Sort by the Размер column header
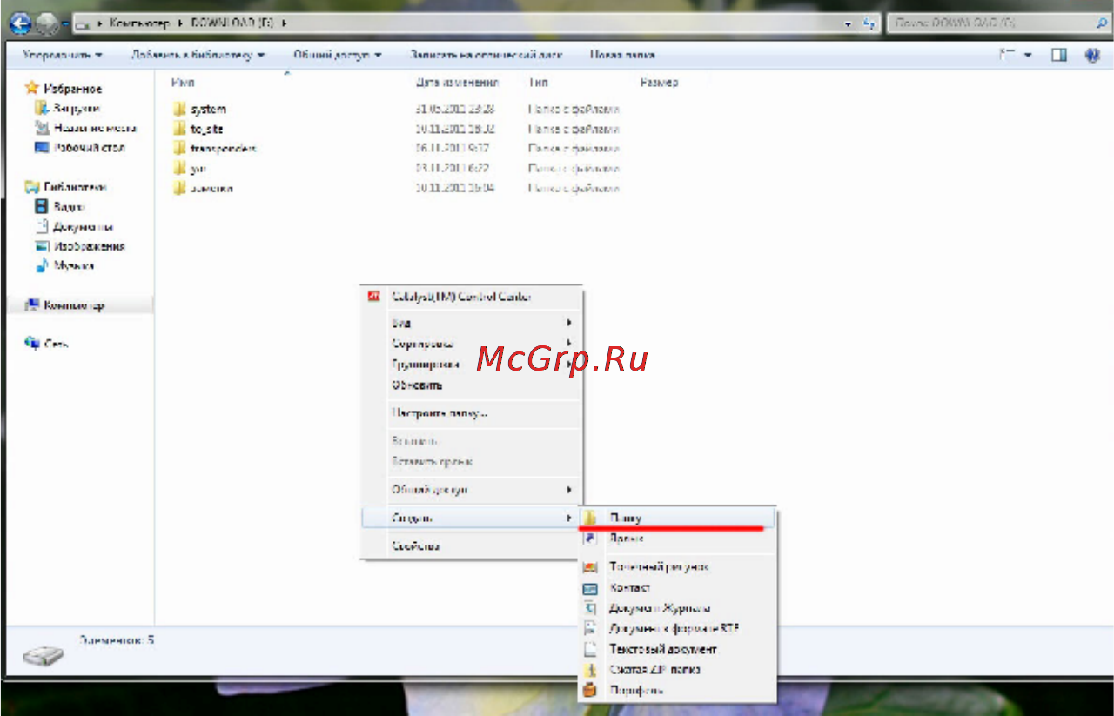The height and width of the screenshot is (716, 1114). tap(659, 83)
